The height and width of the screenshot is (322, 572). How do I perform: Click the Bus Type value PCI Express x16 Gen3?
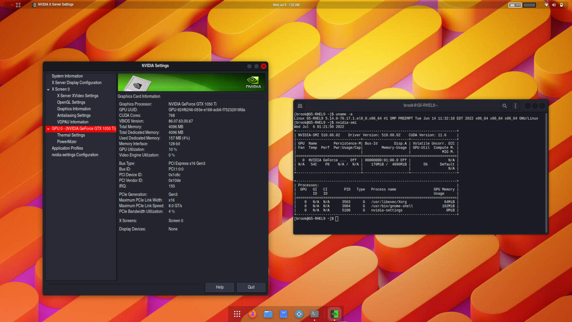click(187, 163)
